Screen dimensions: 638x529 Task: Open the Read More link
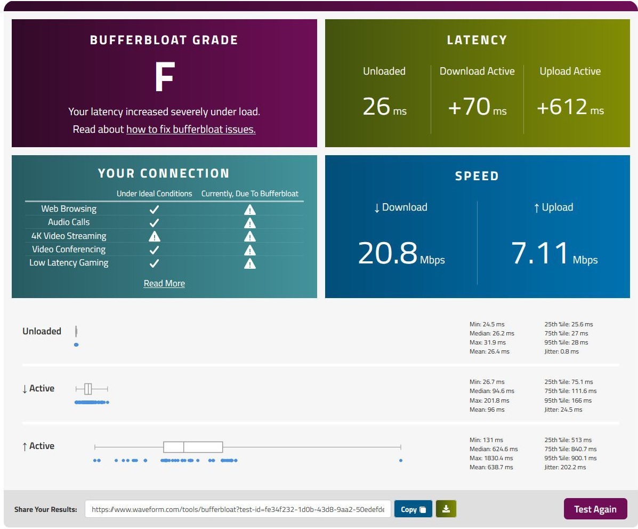point(164,284)
